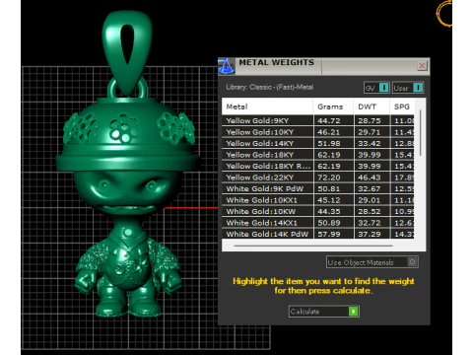Sort by the Grams column header
Viewport: 473px width, 355px height.
coord(333,106)
